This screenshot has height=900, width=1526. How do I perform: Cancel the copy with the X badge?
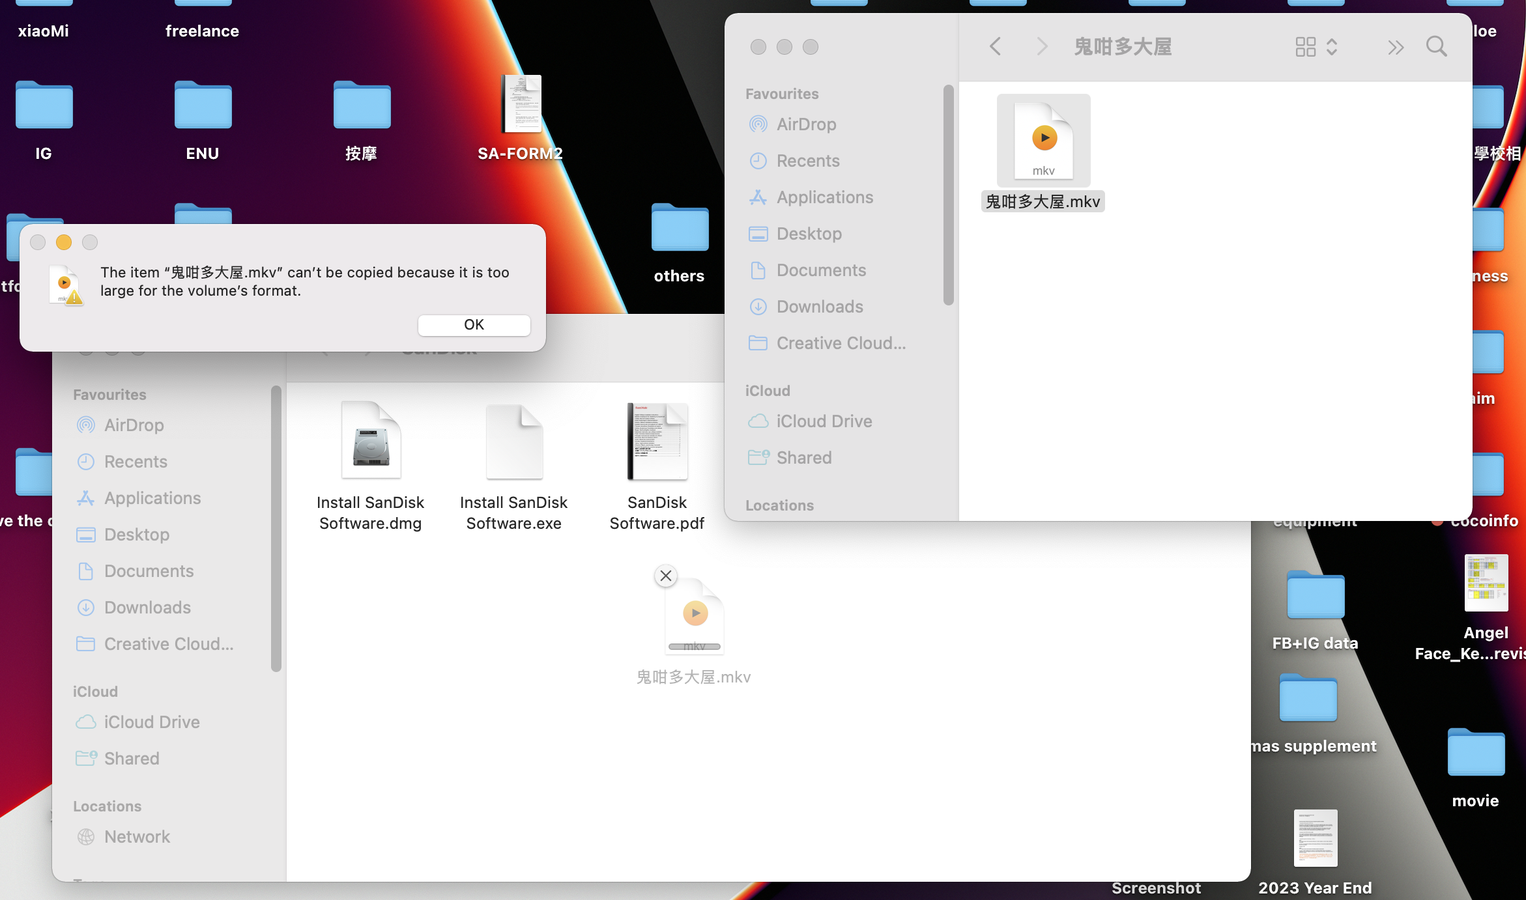[665, 576]
